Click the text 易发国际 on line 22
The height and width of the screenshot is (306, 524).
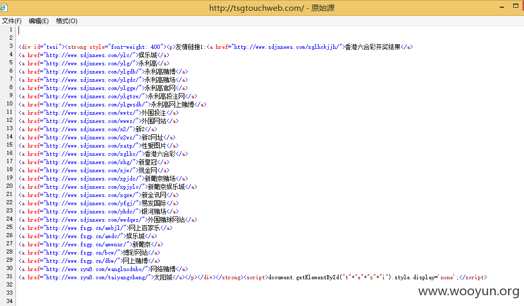point(154,203)
